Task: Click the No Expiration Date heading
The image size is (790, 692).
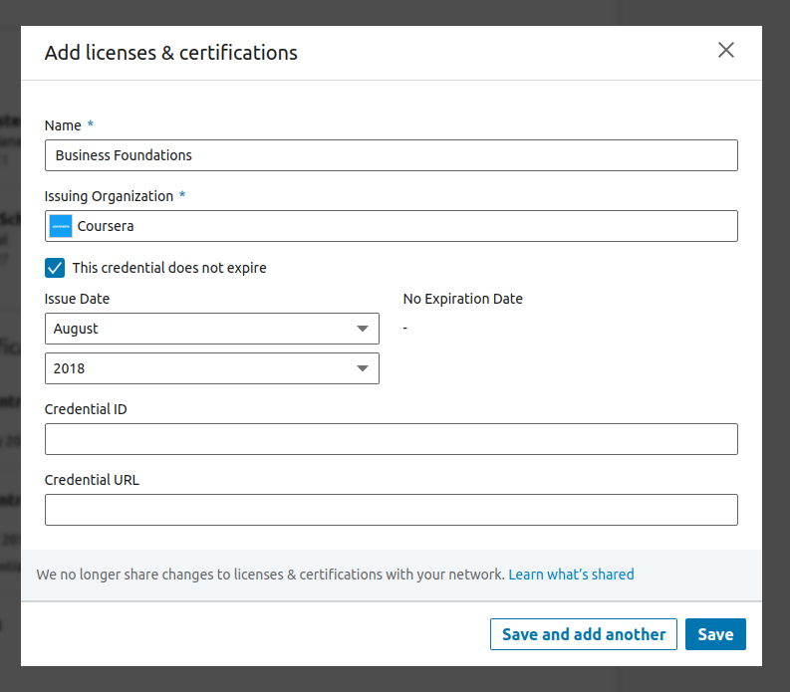Action: click(x=462, y=299)
